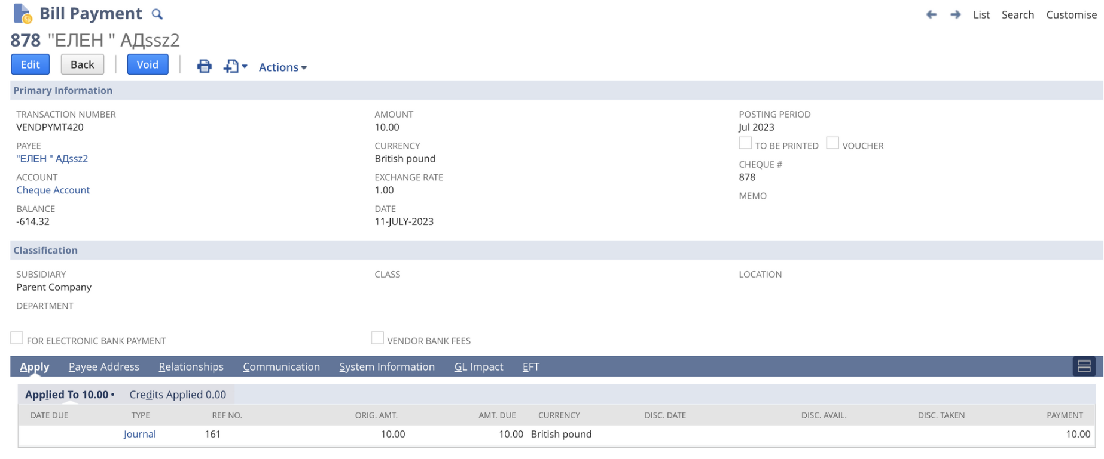Click the Primary Information section header
Image resolution: width=1104 pixels, height=459 pixels.
click(557, 90)
